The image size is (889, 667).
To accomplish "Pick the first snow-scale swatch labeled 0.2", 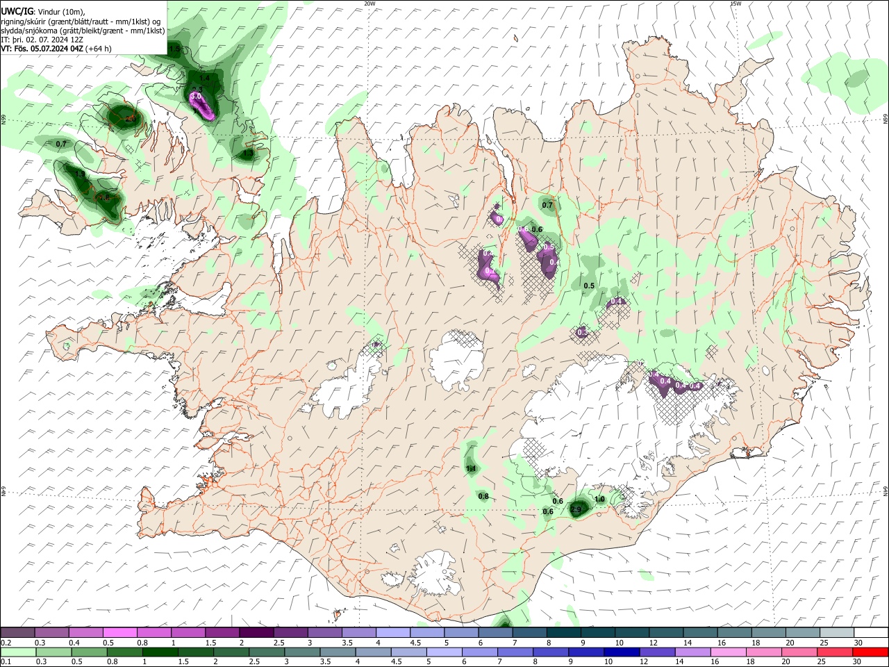I will [x=17, y=633].
